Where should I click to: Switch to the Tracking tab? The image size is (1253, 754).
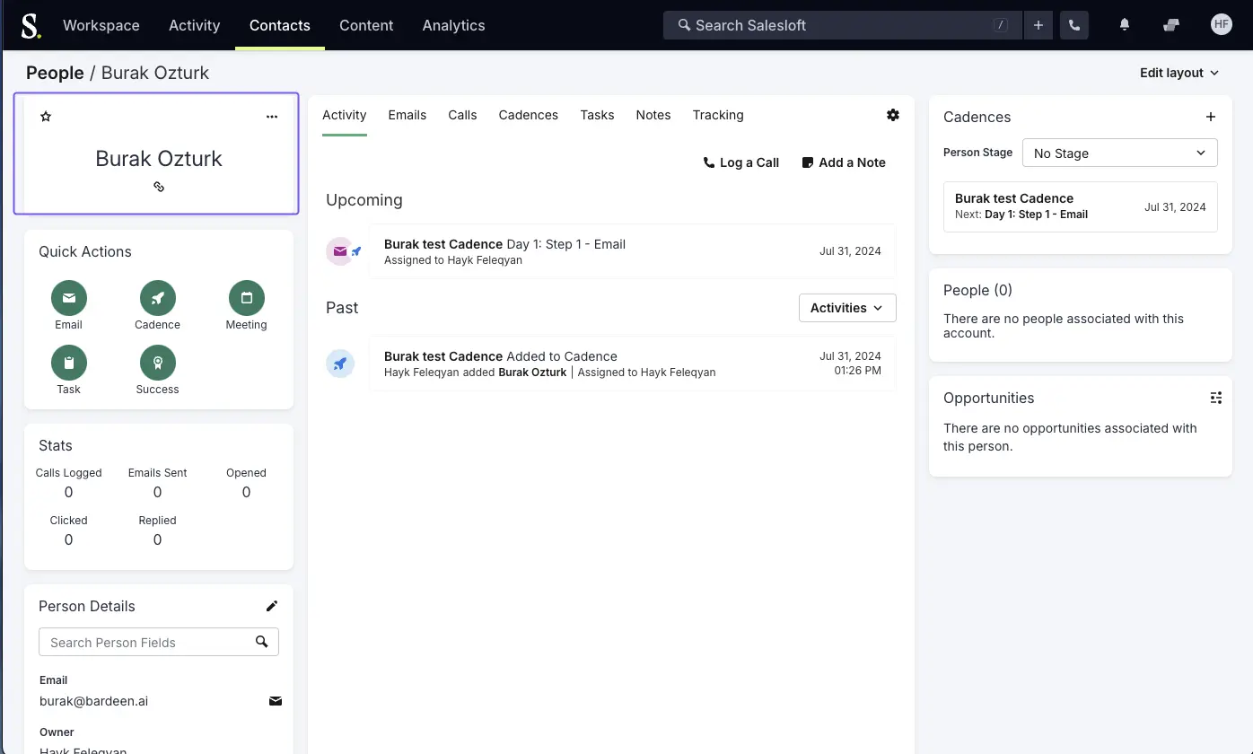pyautogui.click(x=718, y=115)
